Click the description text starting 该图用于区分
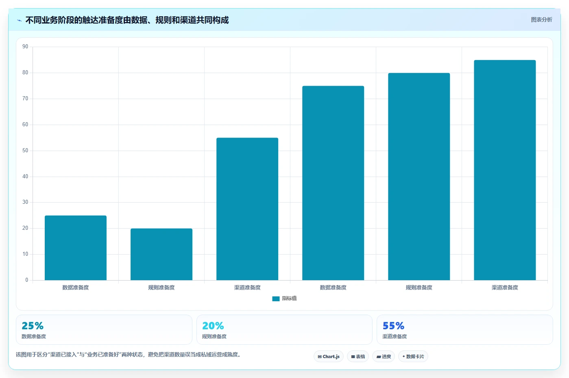This screenshot has height=378, width=569. [x=129, y=355]
